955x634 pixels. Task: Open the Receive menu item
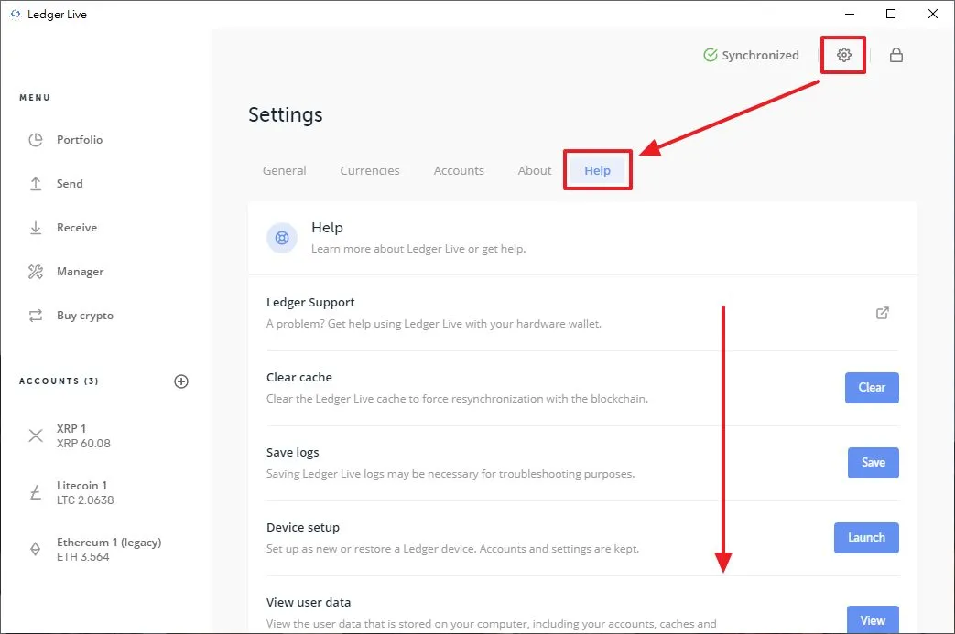77,228
